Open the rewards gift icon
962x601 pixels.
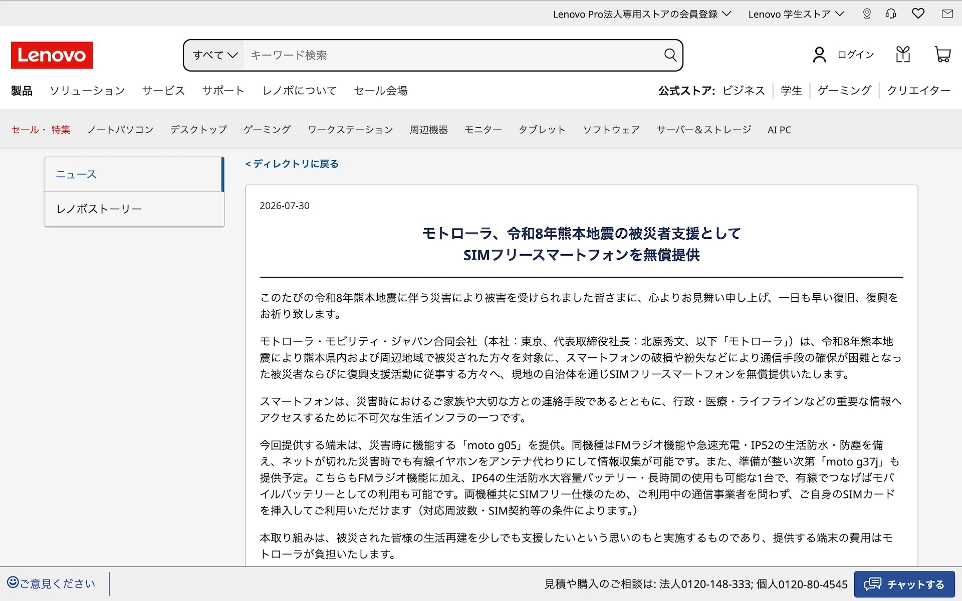903,55
